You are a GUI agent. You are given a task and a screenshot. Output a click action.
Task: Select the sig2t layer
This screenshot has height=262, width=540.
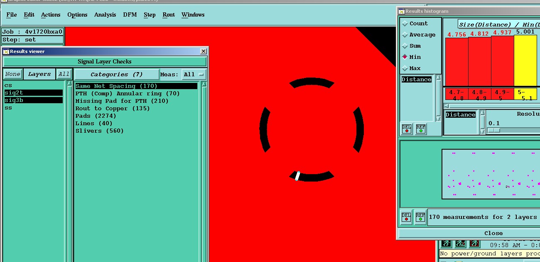[x=34, y=93]
